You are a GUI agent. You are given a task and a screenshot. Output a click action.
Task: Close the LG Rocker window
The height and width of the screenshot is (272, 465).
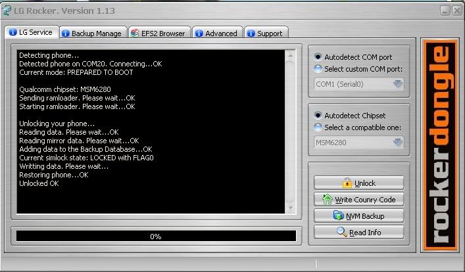tap(457, 11)
